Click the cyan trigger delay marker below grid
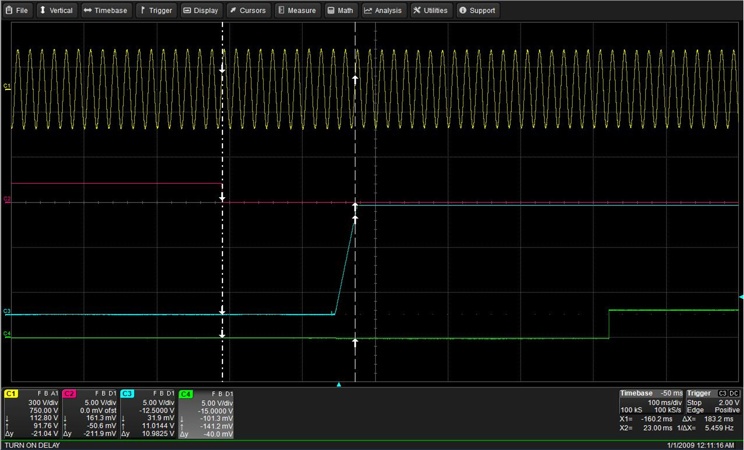The height and width of the screenshot is (450, 744). pos(339,384)
